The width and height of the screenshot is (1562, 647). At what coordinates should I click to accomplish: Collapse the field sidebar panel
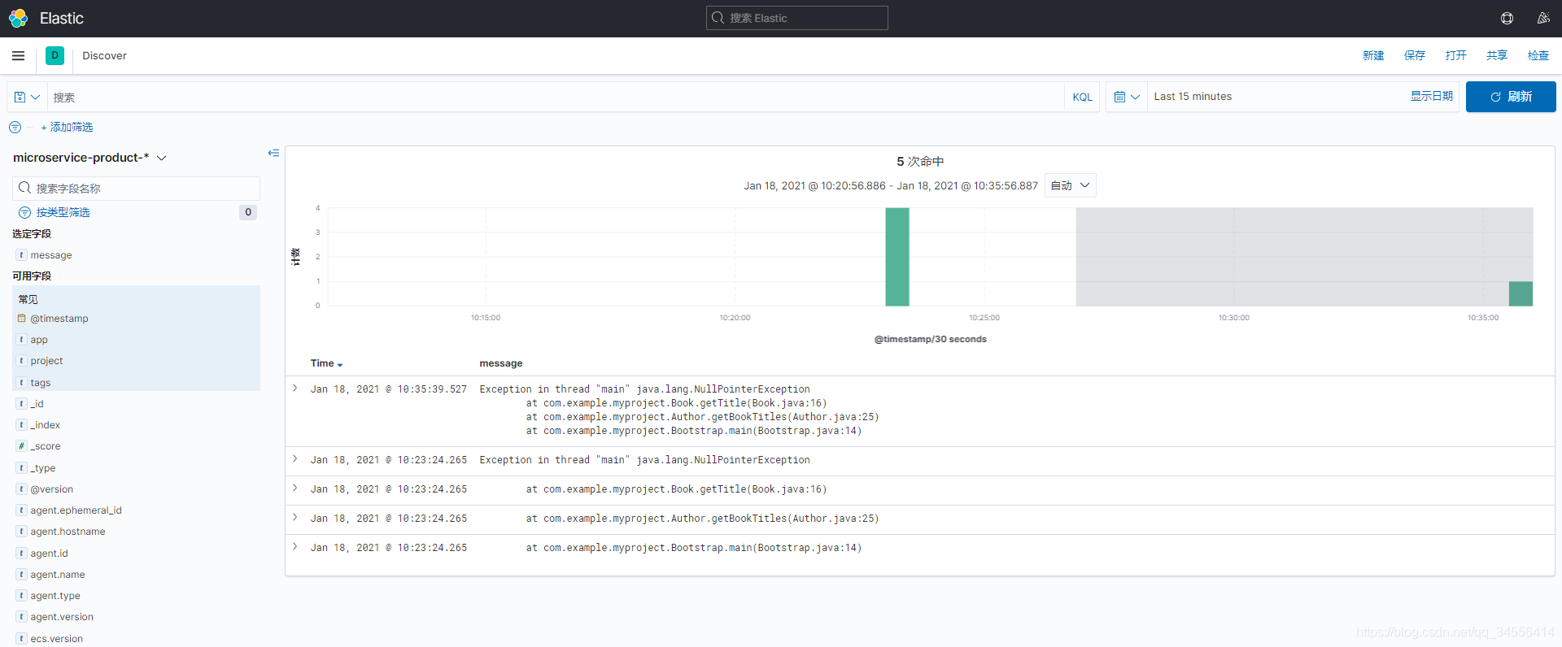tap(273, 153)
